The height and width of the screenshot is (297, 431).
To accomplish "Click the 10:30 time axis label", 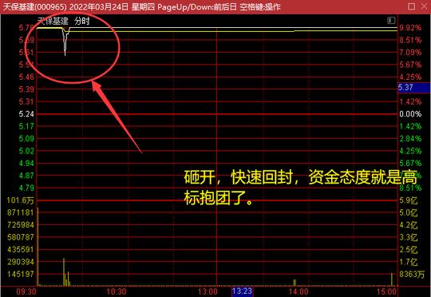I will tap(117, 291).
